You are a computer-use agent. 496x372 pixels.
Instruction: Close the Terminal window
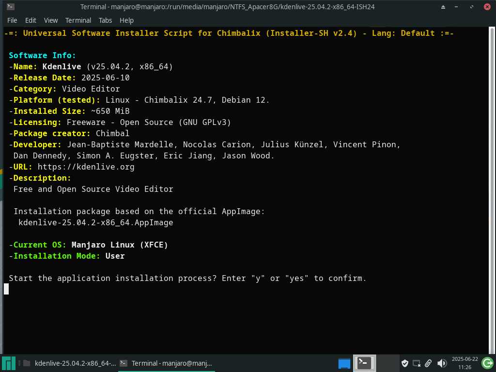(x=487, y=7)
